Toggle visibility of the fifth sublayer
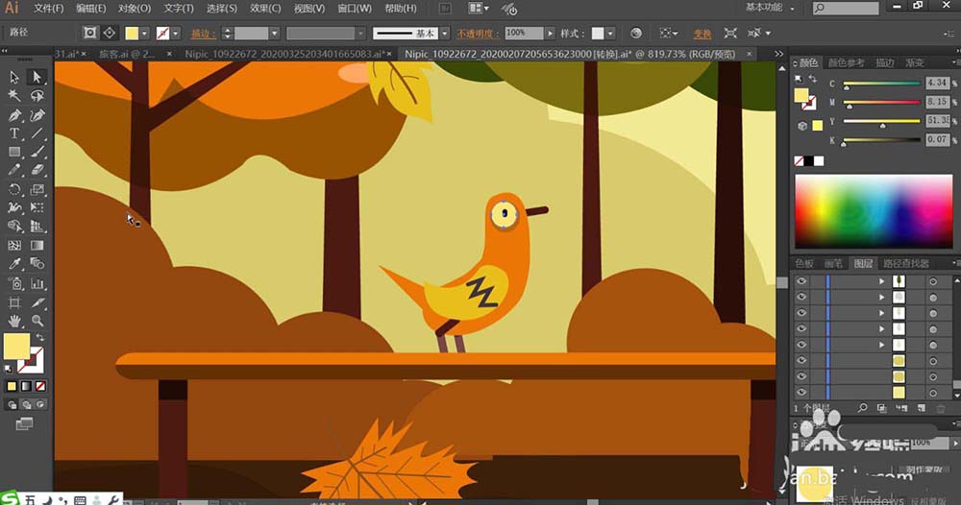The width and height of the screenshot is (961, 505). [801, 345]
